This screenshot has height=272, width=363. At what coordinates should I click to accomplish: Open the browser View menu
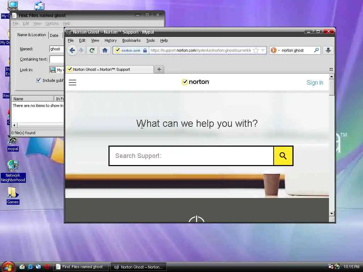[x=95, y=40]
